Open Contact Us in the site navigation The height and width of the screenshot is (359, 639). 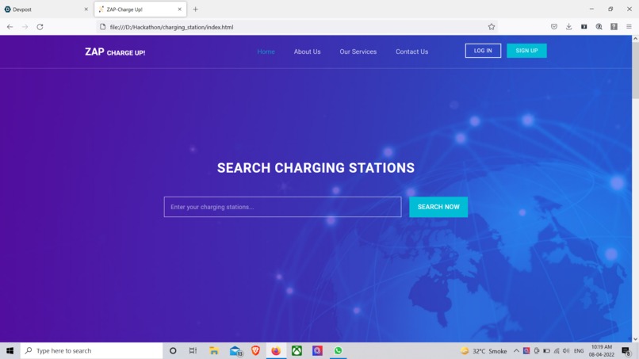412,52
